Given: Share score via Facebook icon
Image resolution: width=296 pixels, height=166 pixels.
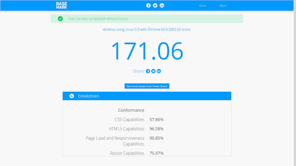Looking at the screenshot, I should pyautogui.click(x=148, y=71).
